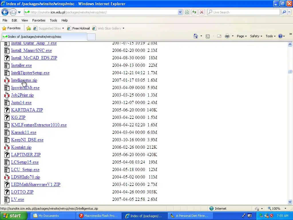The height and width of the screenshot is (220, 293).
Task: Open the command bar Tools menu
Action: (271, 36)
